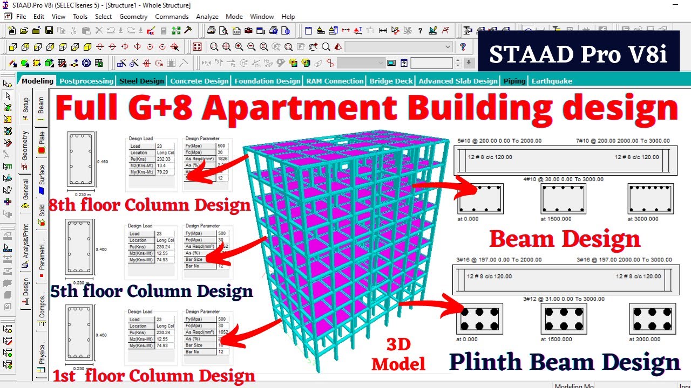Click the Zoom Out magnifier icon
This screenshot has height=388, width=691.
[251, 47]
